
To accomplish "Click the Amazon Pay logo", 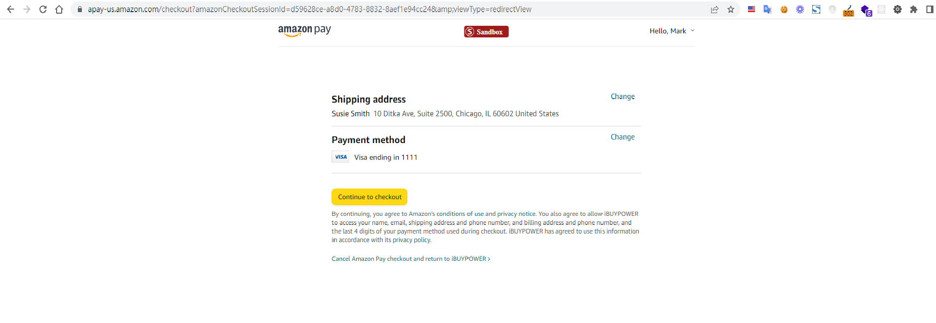I will click(304, 31).
